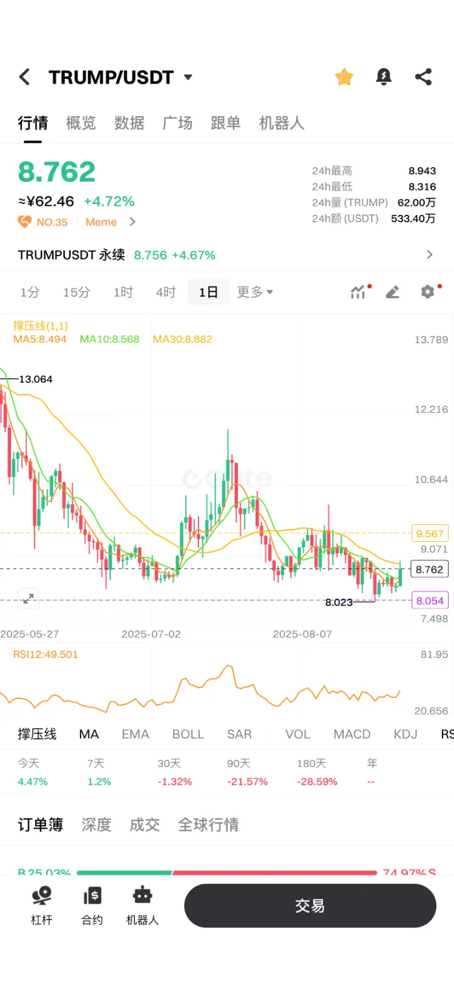454x983 pixels.
Task: Open the Meme category link
Action: [x=101, y=222]
